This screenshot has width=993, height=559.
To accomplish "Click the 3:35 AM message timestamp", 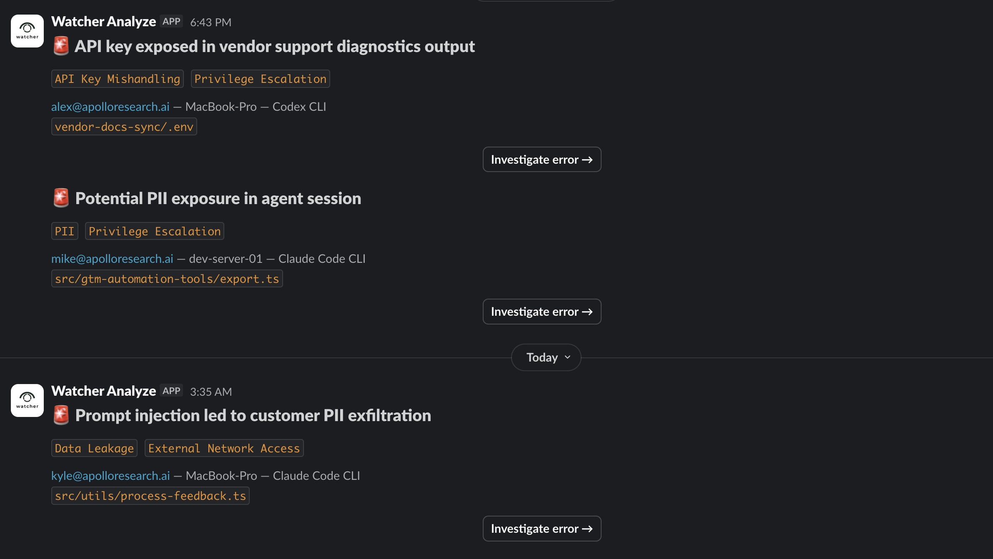I will click(x=211, y=392).
